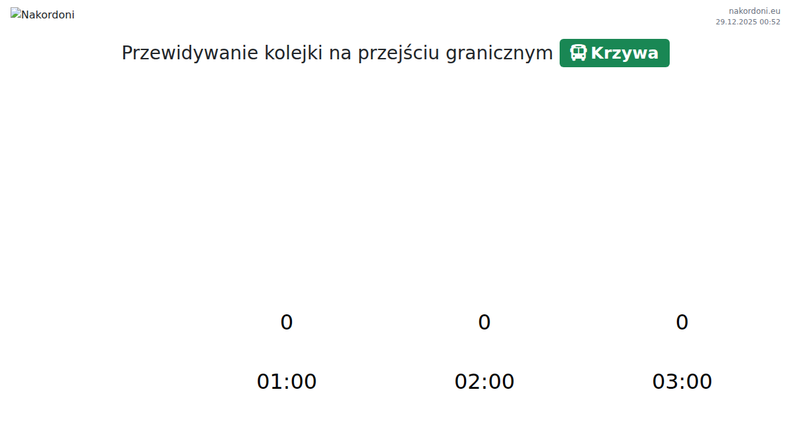Open the nakordoni.eu site label
791x429 pixels.
(754, 11)
